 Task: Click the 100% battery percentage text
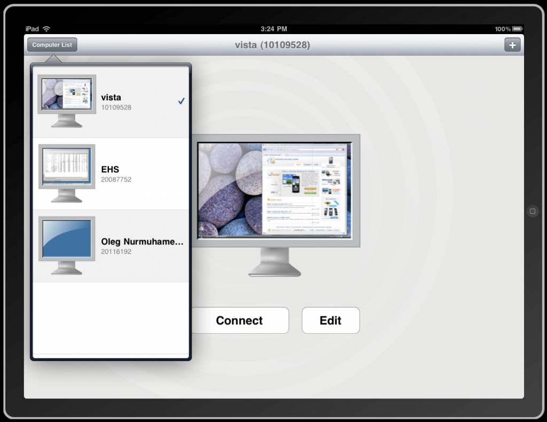pyautogui.click(x=503, y=29)
